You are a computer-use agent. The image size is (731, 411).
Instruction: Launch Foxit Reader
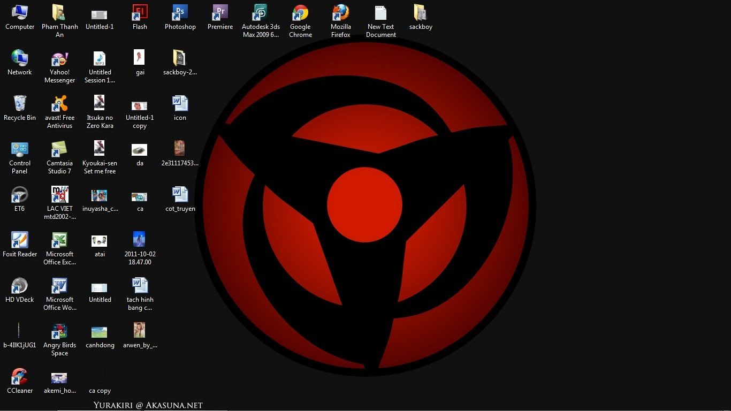pyautogui.click(x=20, y=245)
